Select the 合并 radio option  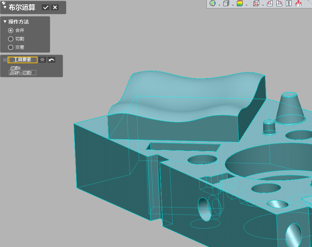11,30
